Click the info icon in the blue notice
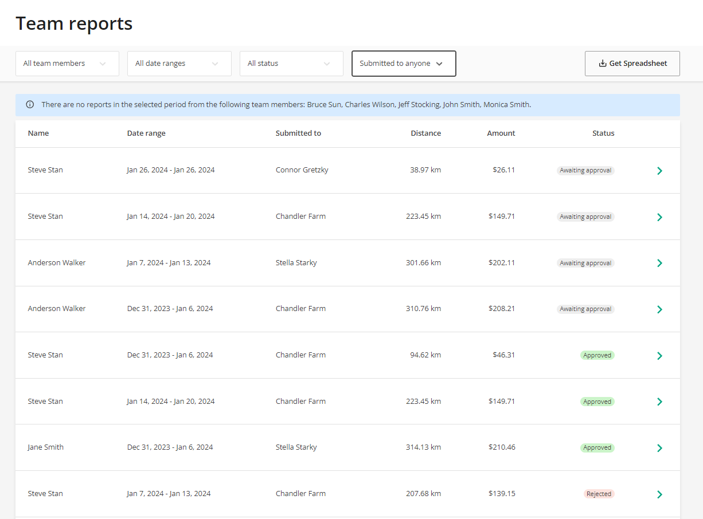703x519 pixels. pos(30,105)
